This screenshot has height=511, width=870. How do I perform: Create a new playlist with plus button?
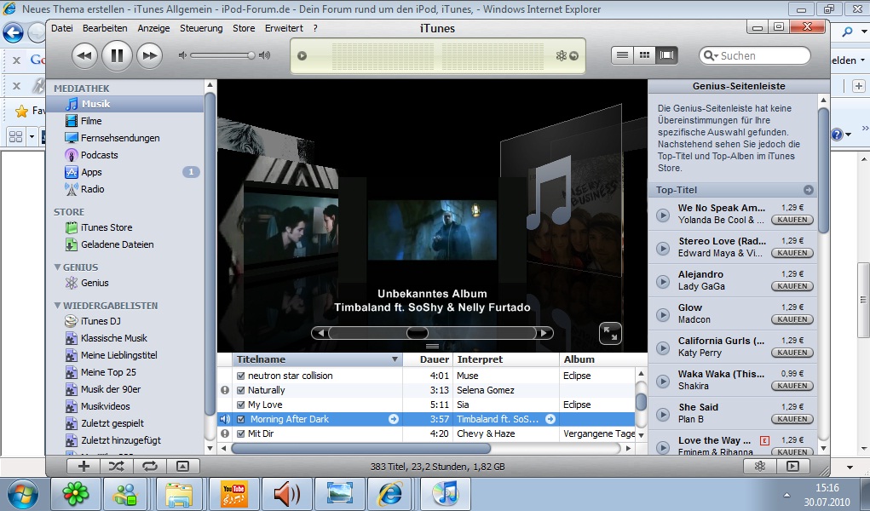[x=84, y=466]
